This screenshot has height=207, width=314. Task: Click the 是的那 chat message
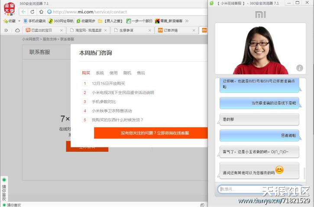[259, 119]
